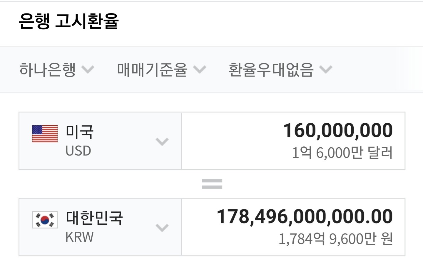Click the equals sign between the currencies
423x268 pixels.
point(212,184)
